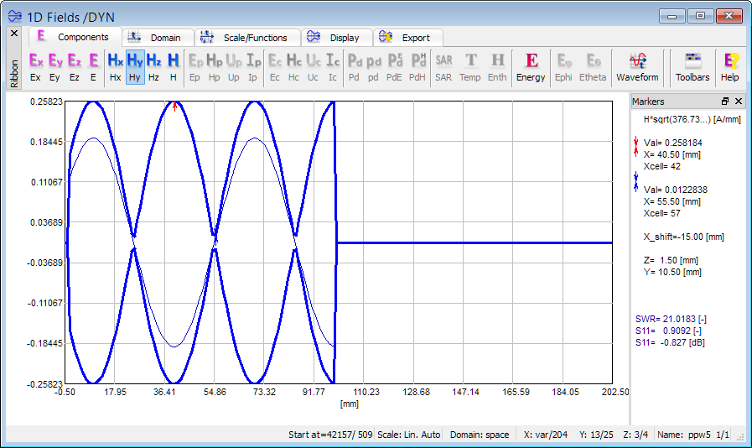Viewport: 752px width, 448px height.
Task: Click the Display tab
Action: 335,38
